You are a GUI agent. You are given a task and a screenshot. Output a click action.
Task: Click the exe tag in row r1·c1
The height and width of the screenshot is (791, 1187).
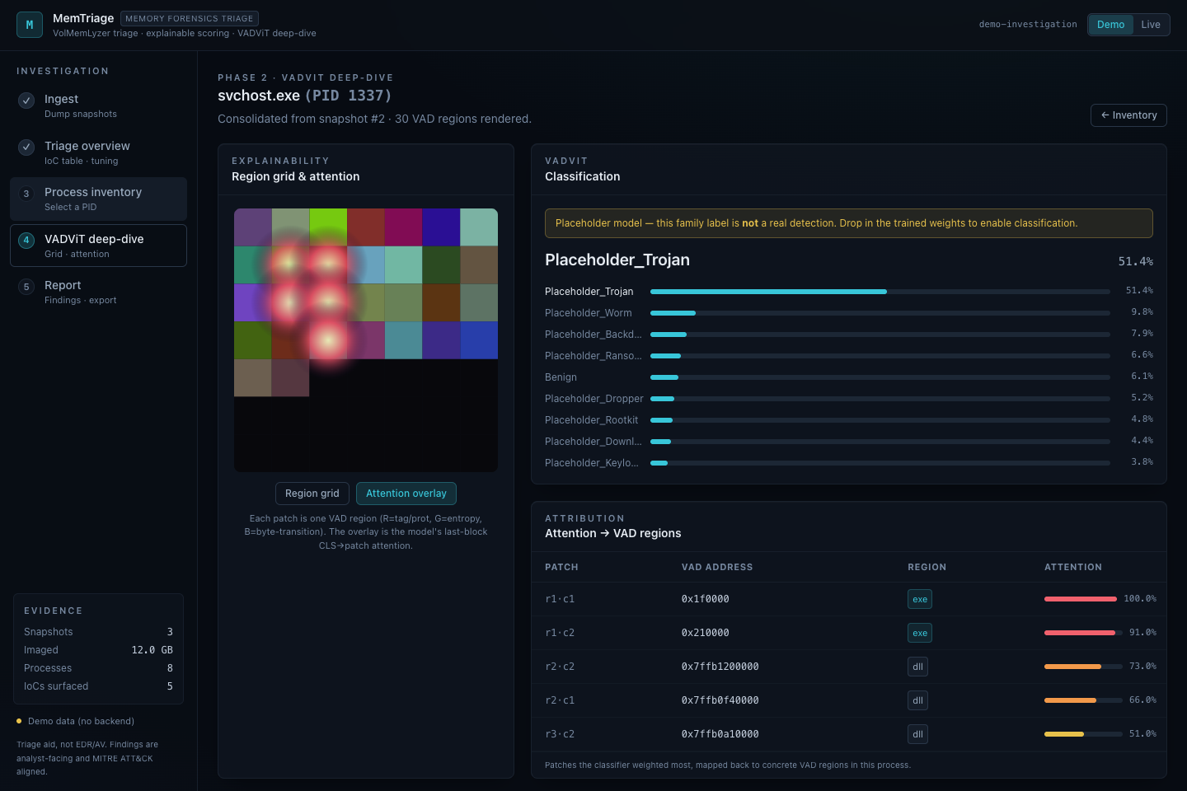pyautogui.click(x=920, y=599)
